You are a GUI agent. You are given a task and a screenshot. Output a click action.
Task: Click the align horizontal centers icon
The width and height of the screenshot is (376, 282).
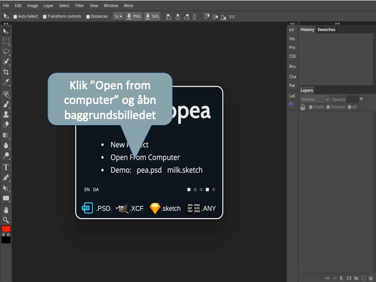point(178,17)
